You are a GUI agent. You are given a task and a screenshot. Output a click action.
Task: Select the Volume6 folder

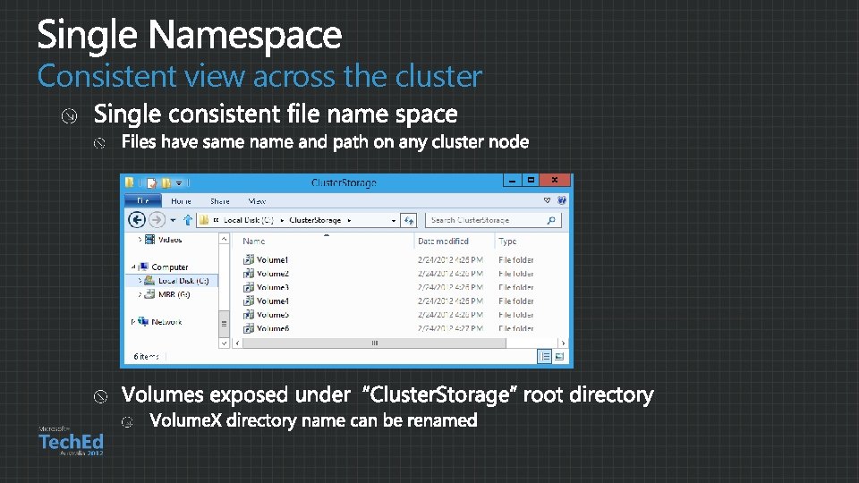pyautogui.click(x=272, y=328)
